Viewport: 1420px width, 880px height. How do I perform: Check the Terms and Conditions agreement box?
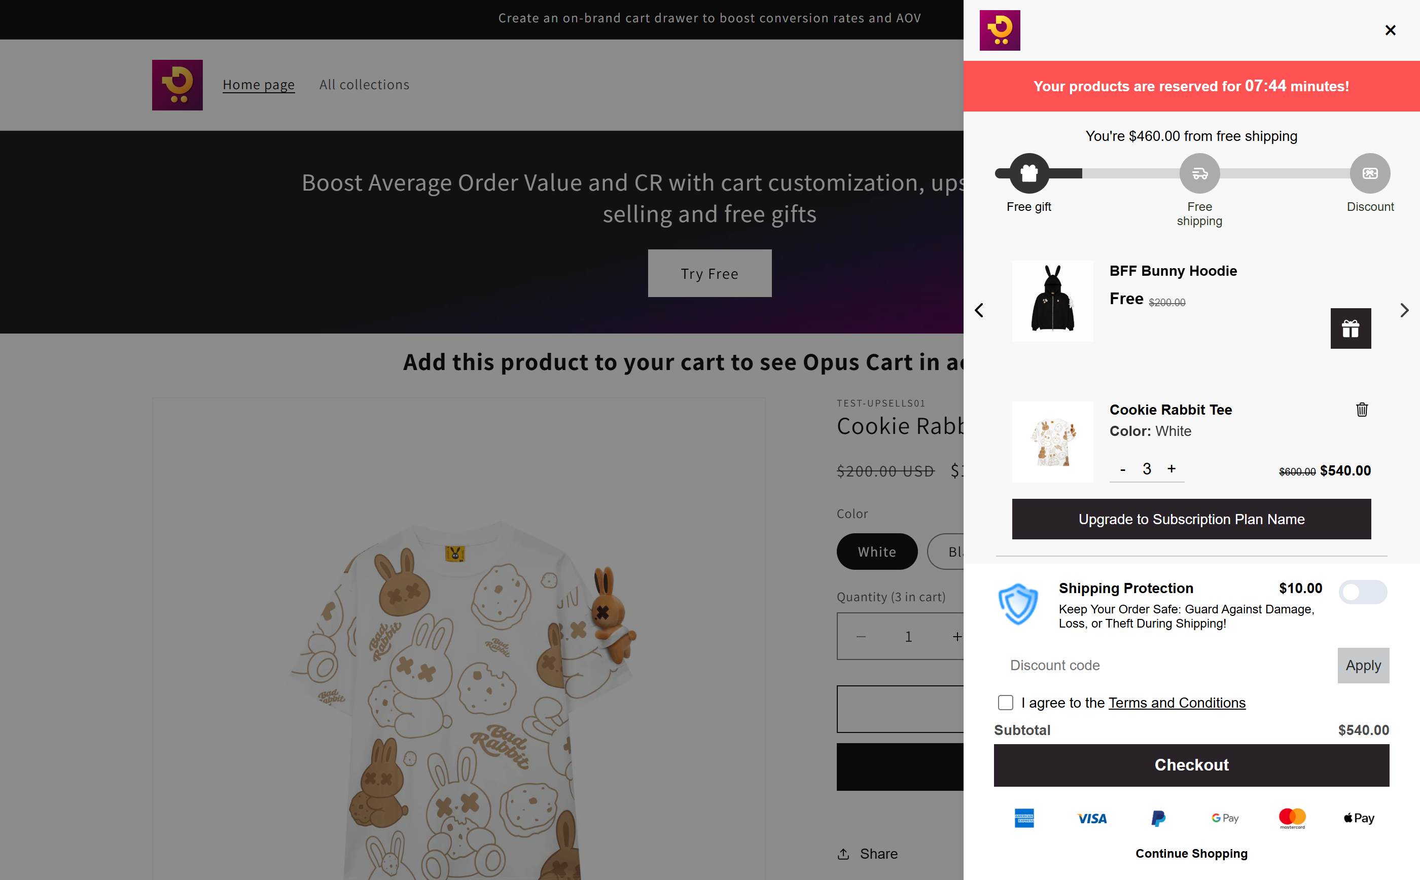(x=1006, y=703)
